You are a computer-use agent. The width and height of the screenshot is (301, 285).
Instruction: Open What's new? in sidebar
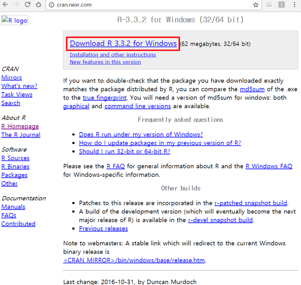point(19,86)
